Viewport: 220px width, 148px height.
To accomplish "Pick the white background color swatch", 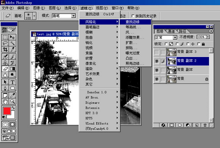I will [13, 116].
